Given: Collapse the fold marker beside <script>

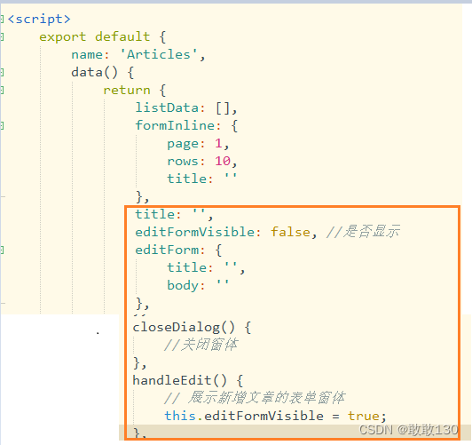Looking at the screenshot, I should click(2, 20).
